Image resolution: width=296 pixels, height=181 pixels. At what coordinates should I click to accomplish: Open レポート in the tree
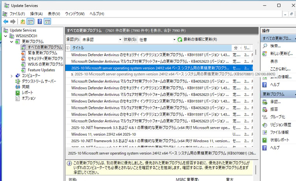tap(27, 93)
